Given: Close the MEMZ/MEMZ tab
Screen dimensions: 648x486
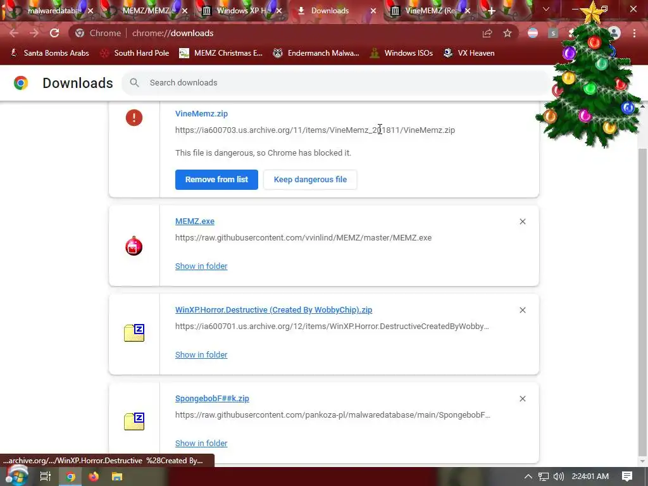Looking at the screenshot, I should click(x=185, y=11).
